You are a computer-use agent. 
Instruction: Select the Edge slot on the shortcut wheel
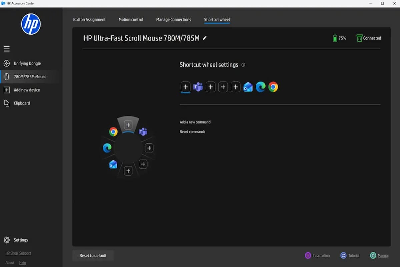pos(107,148)
